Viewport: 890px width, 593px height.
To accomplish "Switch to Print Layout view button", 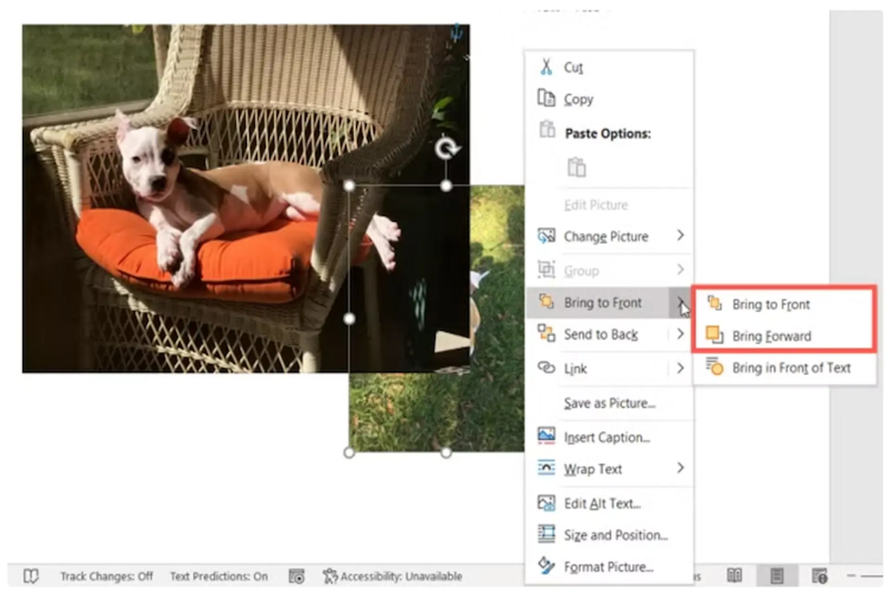I will [777, 576].
